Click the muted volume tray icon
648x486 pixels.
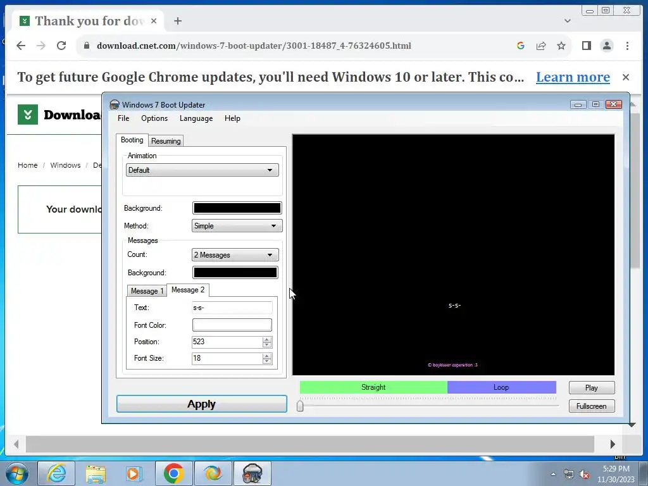click(584, 475)
